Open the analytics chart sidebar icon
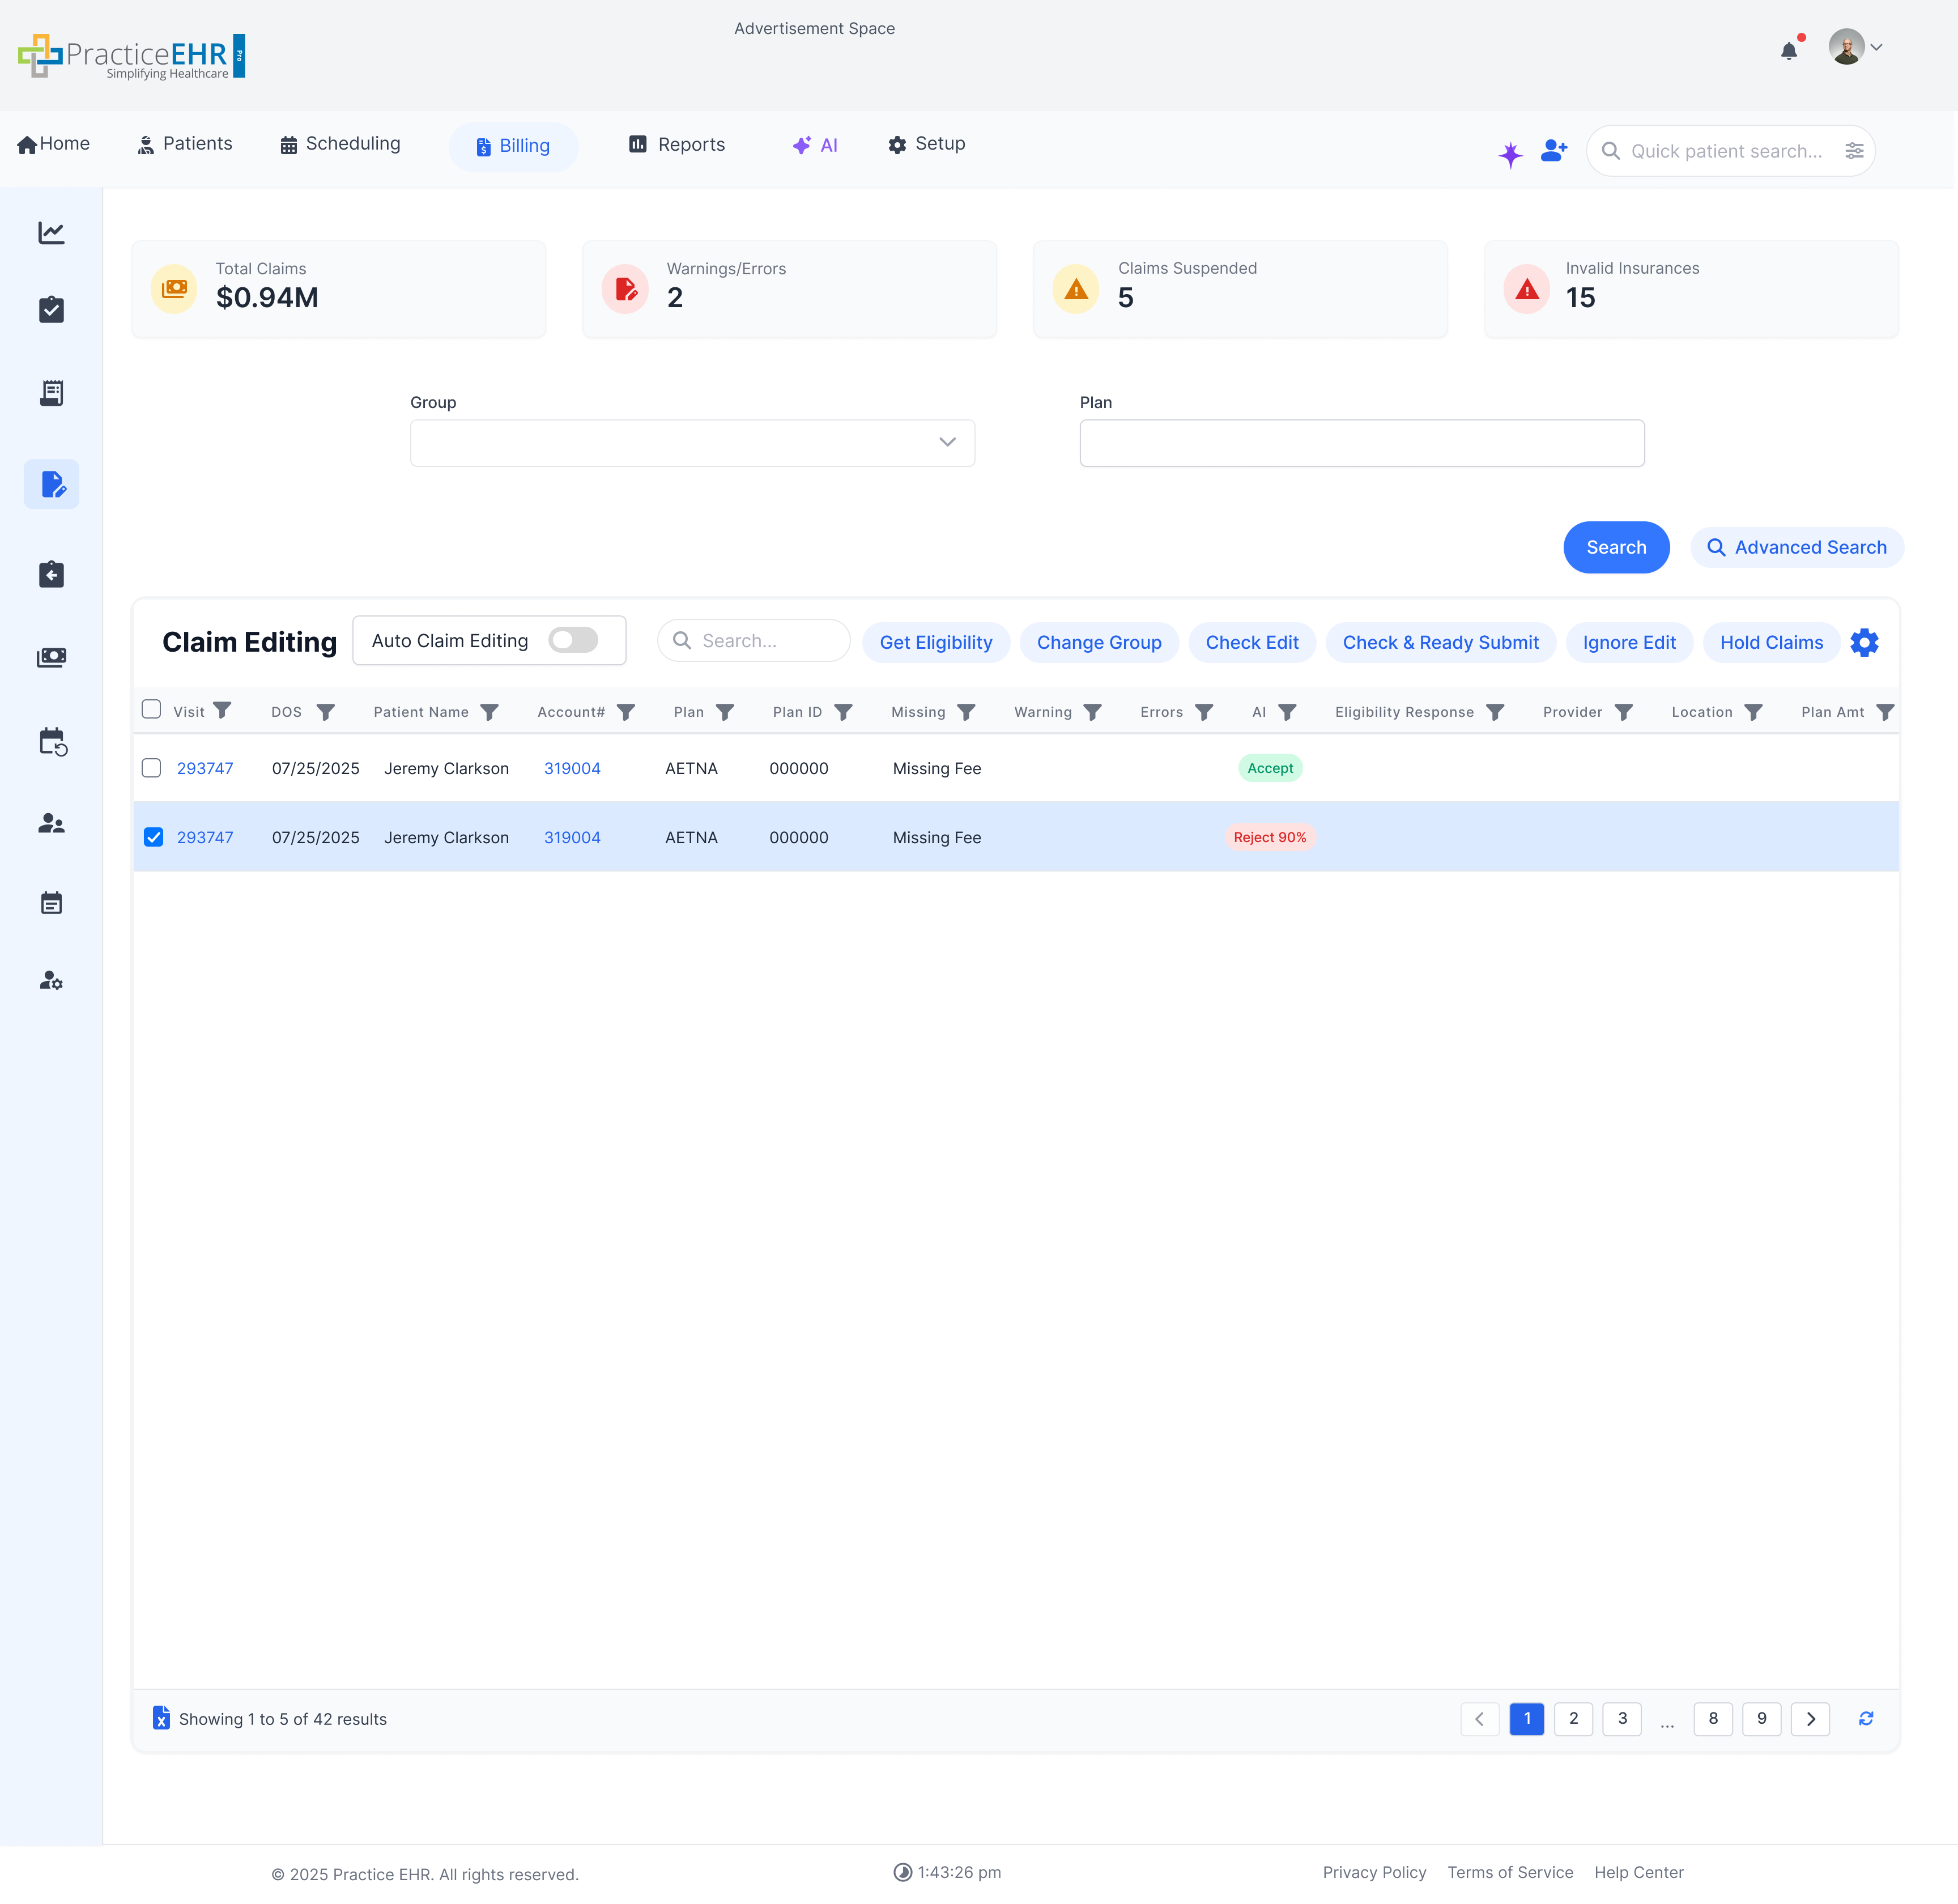1958x1904 pixels. click(51, 233)
